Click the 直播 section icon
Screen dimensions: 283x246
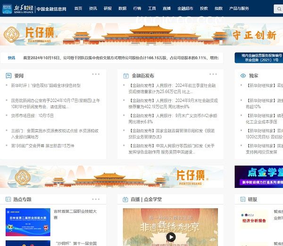[x=125, y=199]
